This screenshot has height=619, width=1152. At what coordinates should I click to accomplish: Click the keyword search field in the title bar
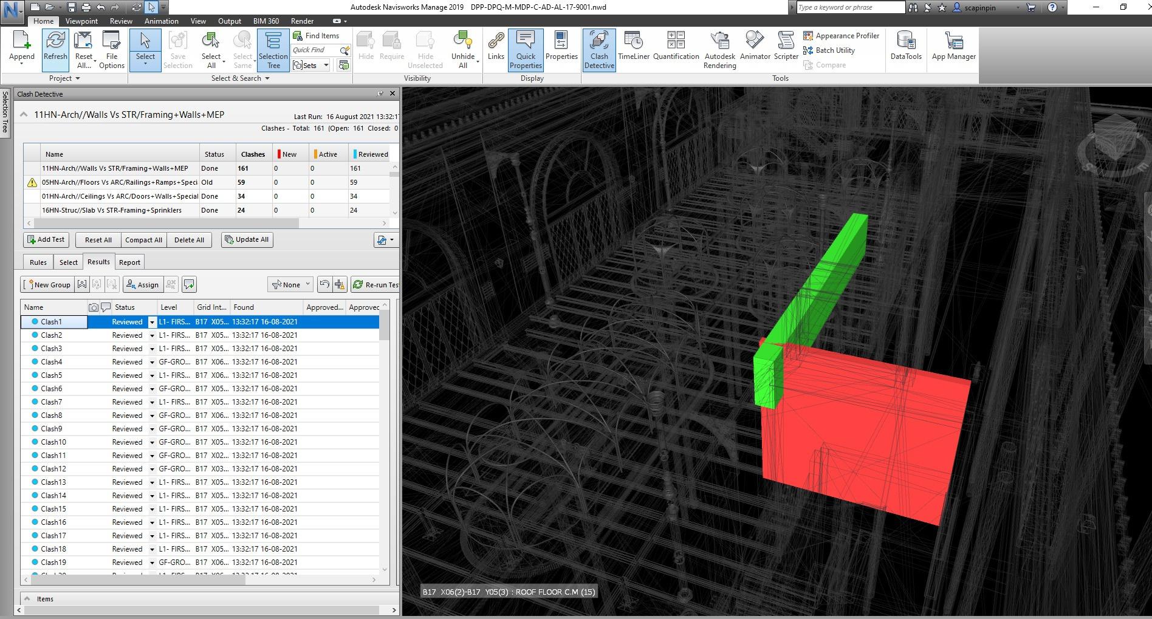click(850, 7)
